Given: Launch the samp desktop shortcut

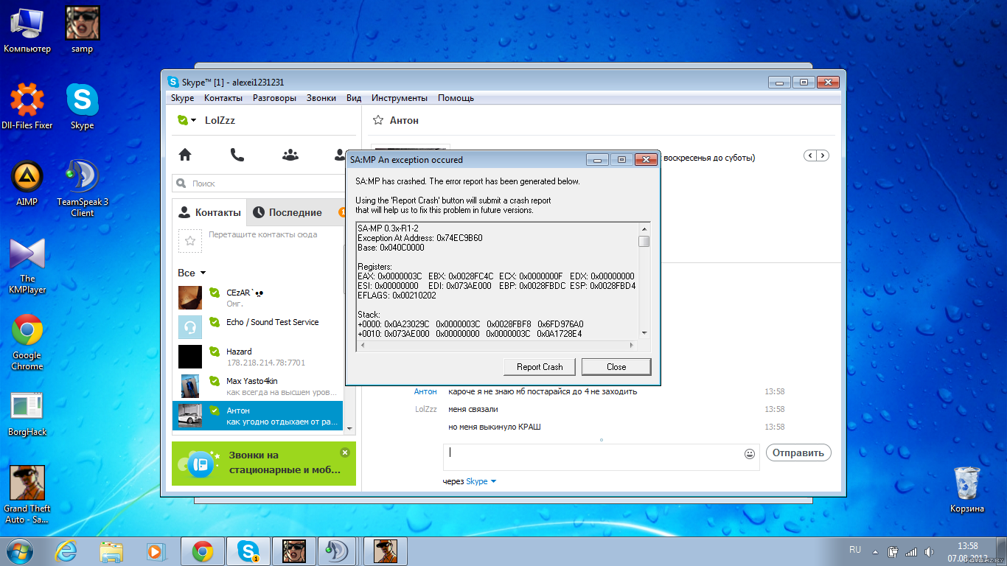Looking at the screenshot, I should [x=82, y=30].
